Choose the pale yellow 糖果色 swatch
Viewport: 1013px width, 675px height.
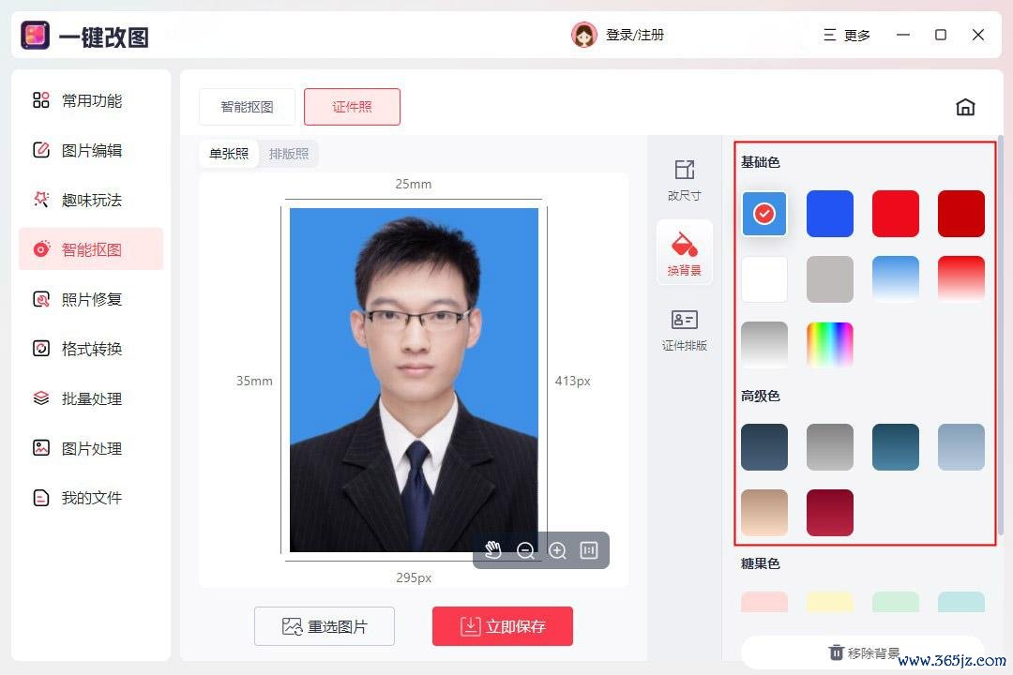[x=830, y=602]
